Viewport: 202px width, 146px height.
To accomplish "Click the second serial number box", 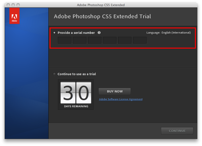I will [80, 40].
